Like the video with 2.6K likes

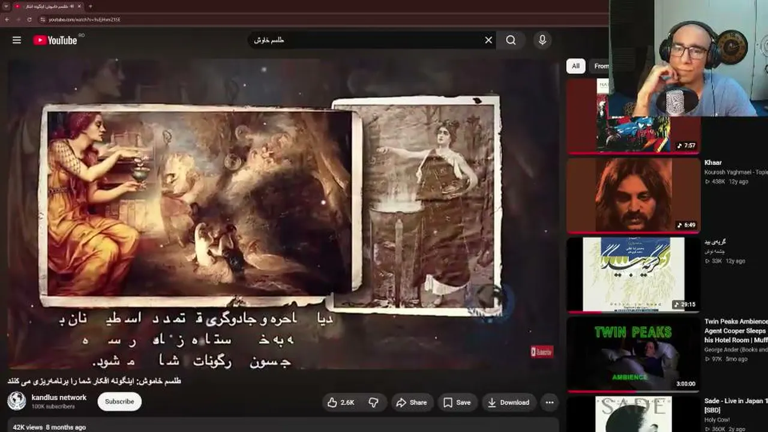tap(341, 403)
